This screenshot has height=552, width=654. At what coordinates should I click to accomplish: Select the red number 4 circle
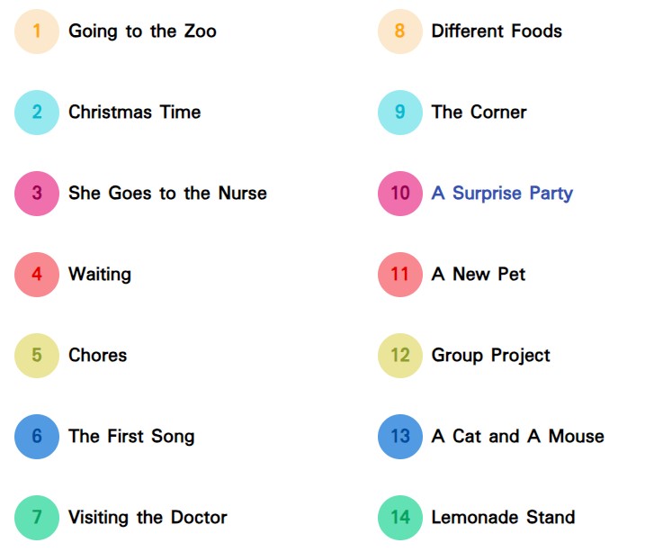[x=37, y=275]
